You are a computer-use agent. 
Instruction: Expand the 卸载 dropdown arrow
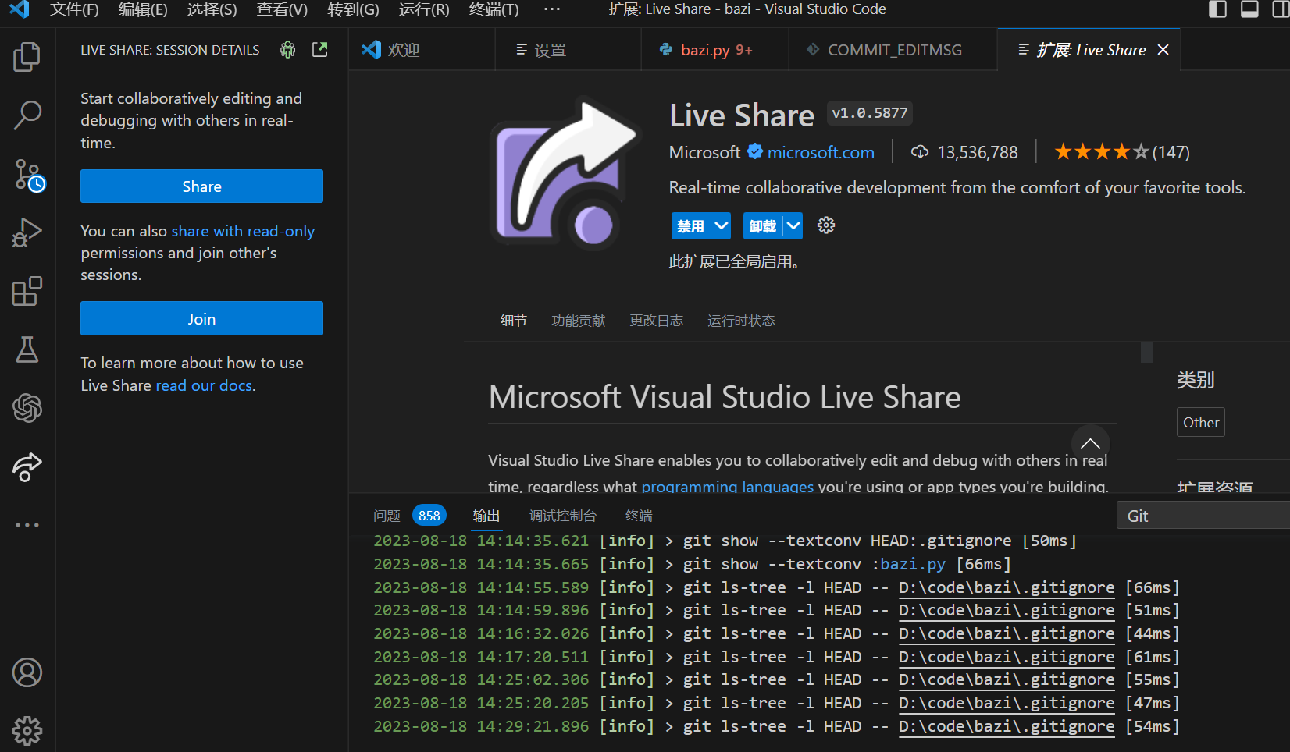click(793, 226)
